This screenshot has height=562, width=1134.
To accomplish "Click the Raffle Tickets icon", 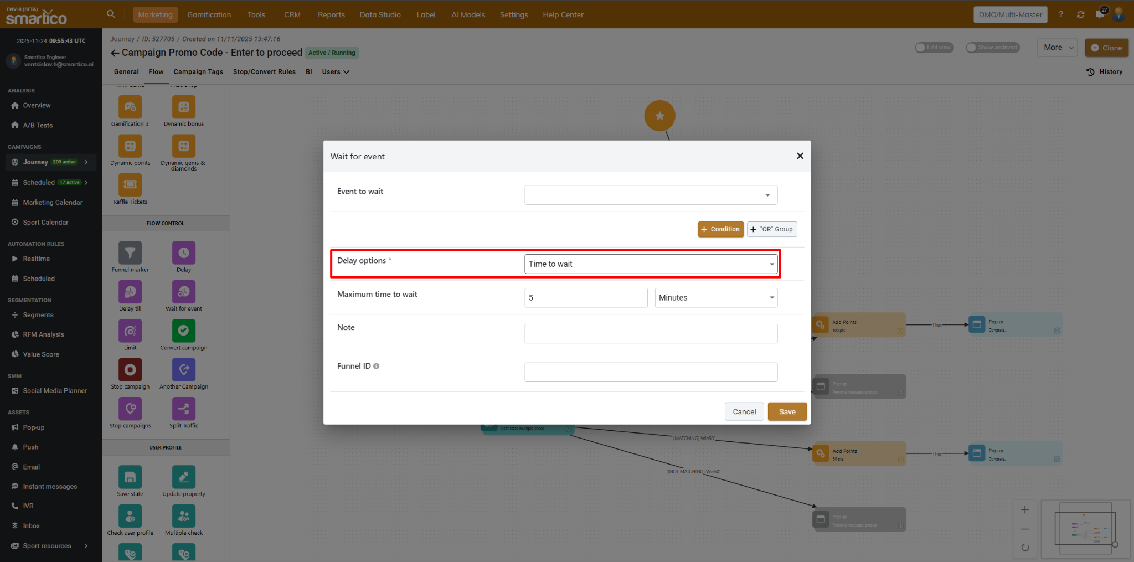I will (130, 185).
